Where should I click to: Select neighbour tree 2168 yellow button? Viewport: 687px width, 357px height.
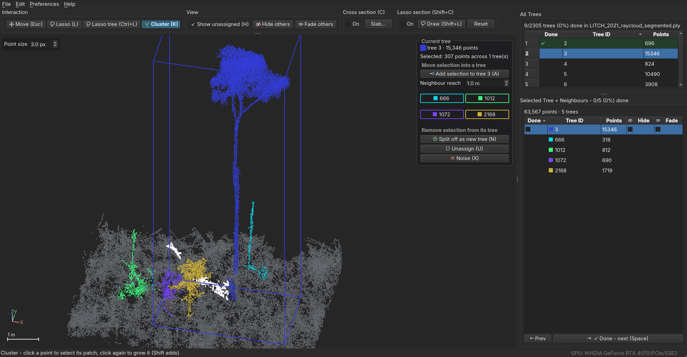(487, 115)
